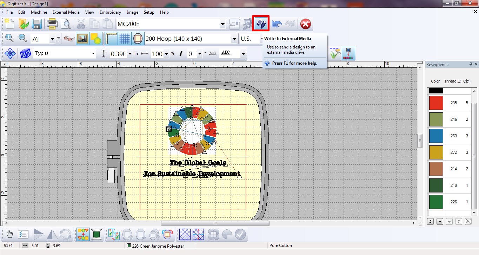Screen dimensions: 479x255
Task: Click the glasses view icon
Action: coord(69,39)
